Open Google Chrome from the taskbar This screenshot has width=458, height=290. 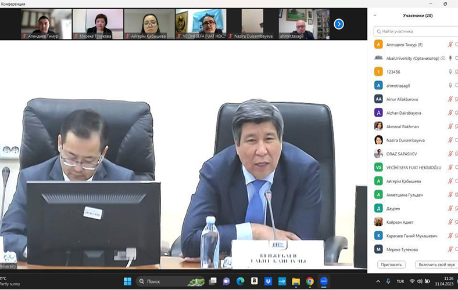coord(310,281)
